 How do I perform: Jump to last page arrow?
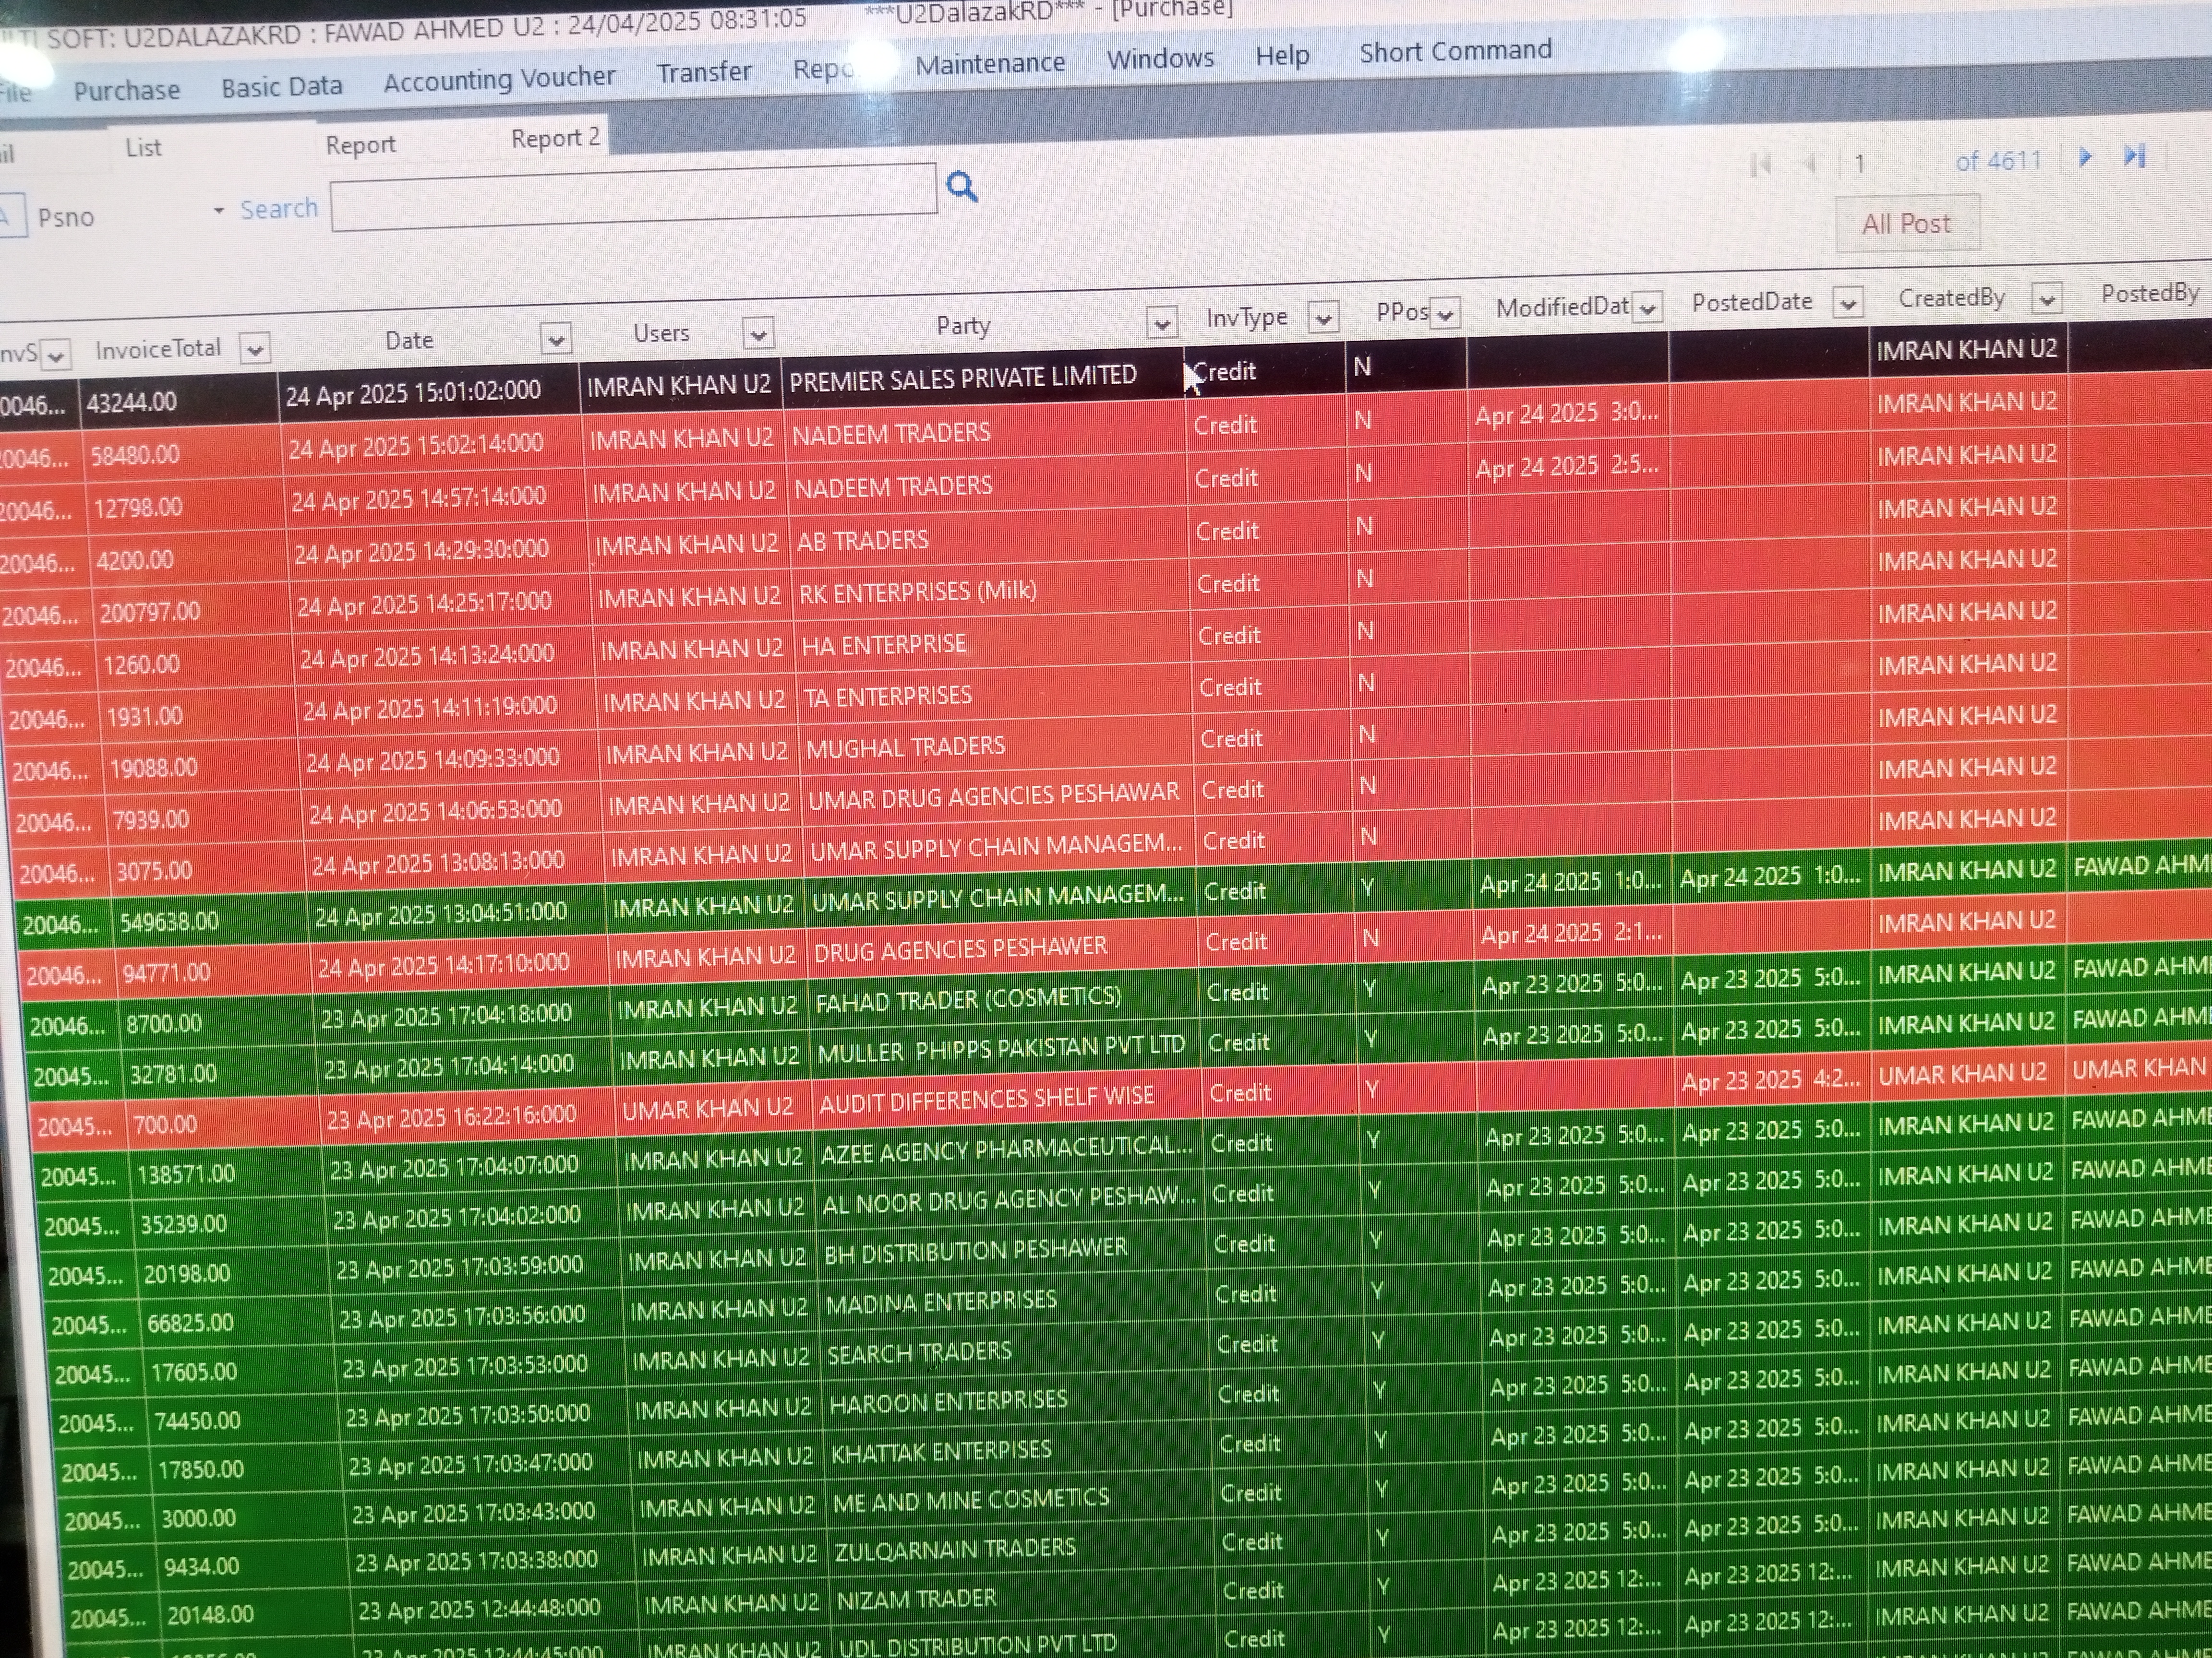pyautogui.click(x=2134, y=156)
